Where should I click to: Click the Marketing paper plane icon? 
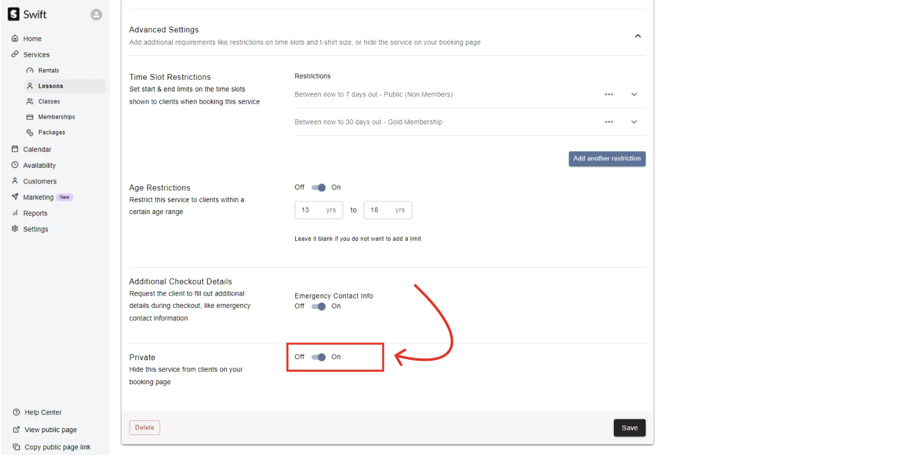click(15, 197)
